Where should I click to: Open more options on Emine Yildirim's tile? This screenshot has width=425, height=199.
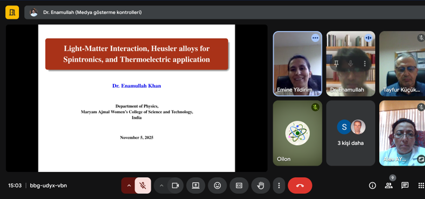315,38
